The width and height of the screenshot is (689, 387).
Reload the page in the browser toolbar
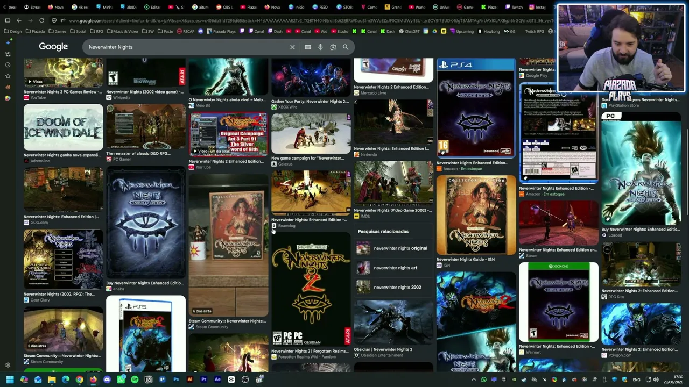point(41,20)
